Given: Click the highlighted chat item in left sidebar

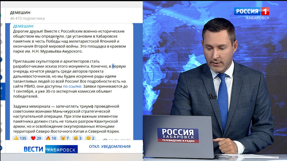Looking at the screenshot, I should (2, 91).
